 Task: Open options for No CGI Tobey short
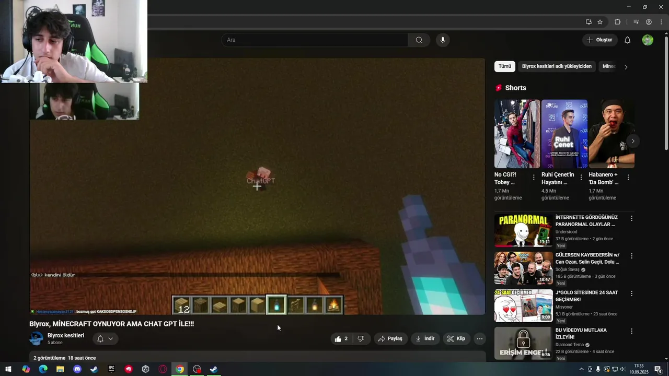point(534,178)
